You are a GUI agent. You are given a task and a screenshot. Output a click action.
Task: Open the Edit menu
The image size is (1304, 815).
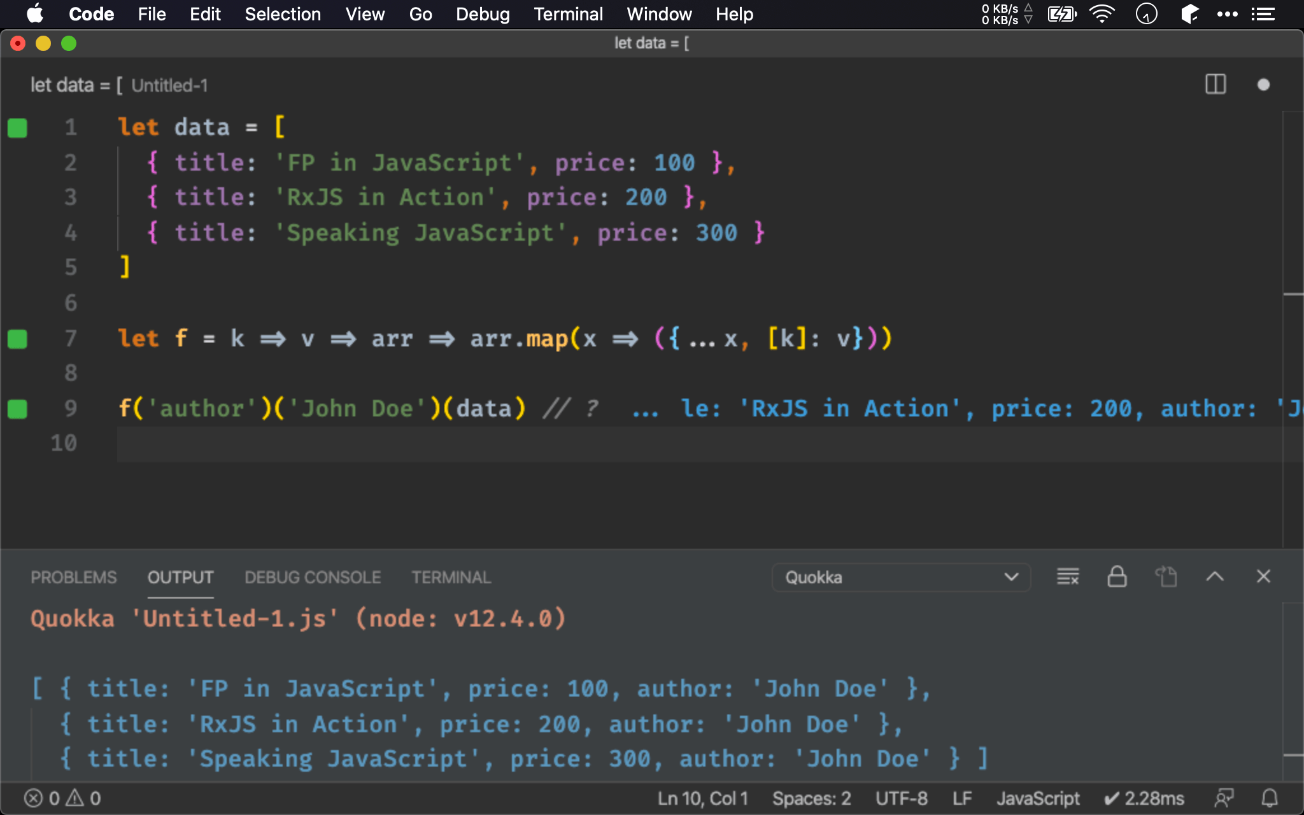[205, 13]
